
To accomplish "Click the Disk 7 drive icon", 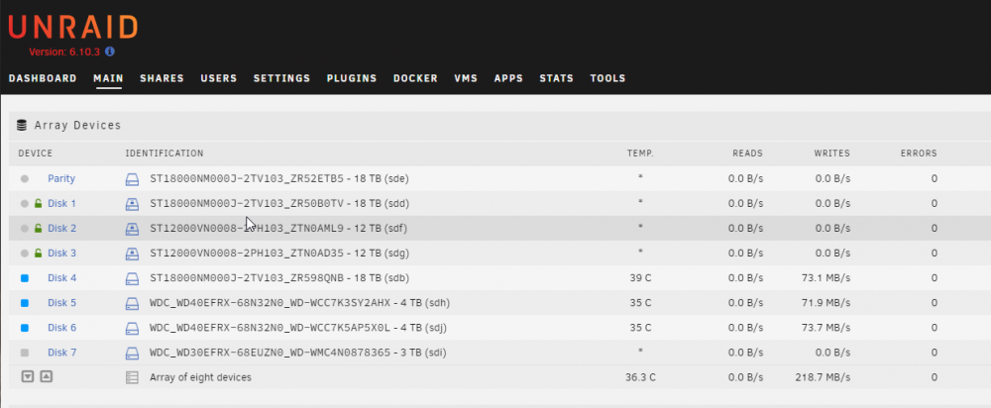I will tap(132, 353).
